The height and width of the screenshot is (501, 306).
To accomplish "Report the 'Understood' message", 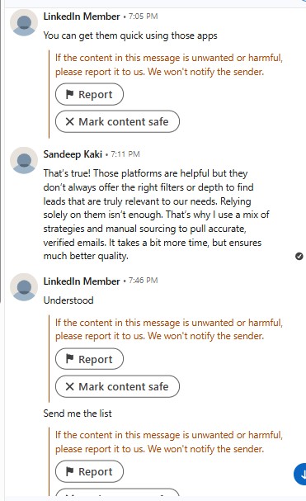I will coord(89,359).
